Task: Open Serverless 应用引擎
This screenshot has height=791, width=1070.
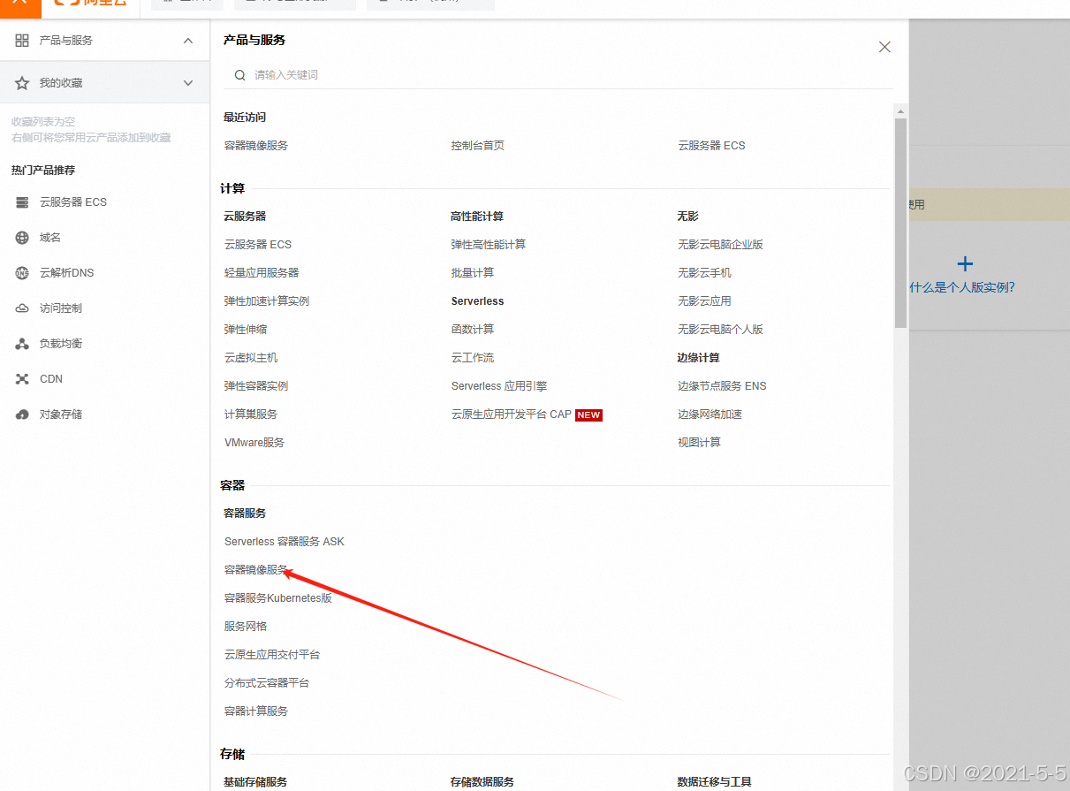Action: [499, 386]
